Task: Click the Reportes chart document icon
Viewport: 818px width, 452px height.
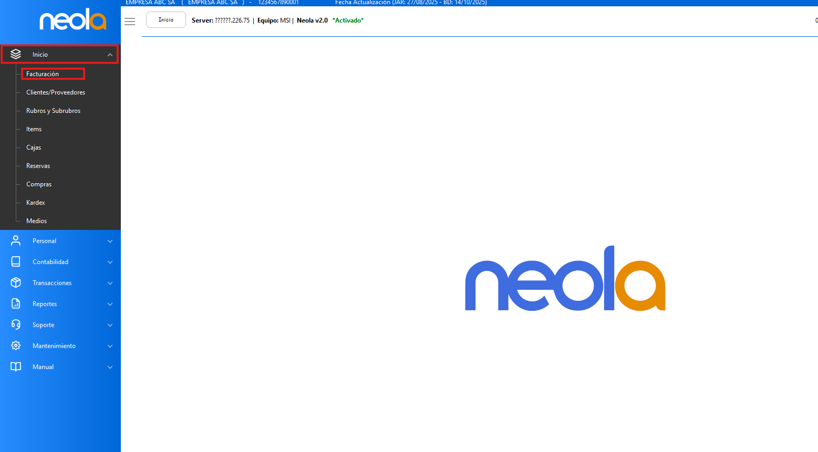Action: pos(16,303)
